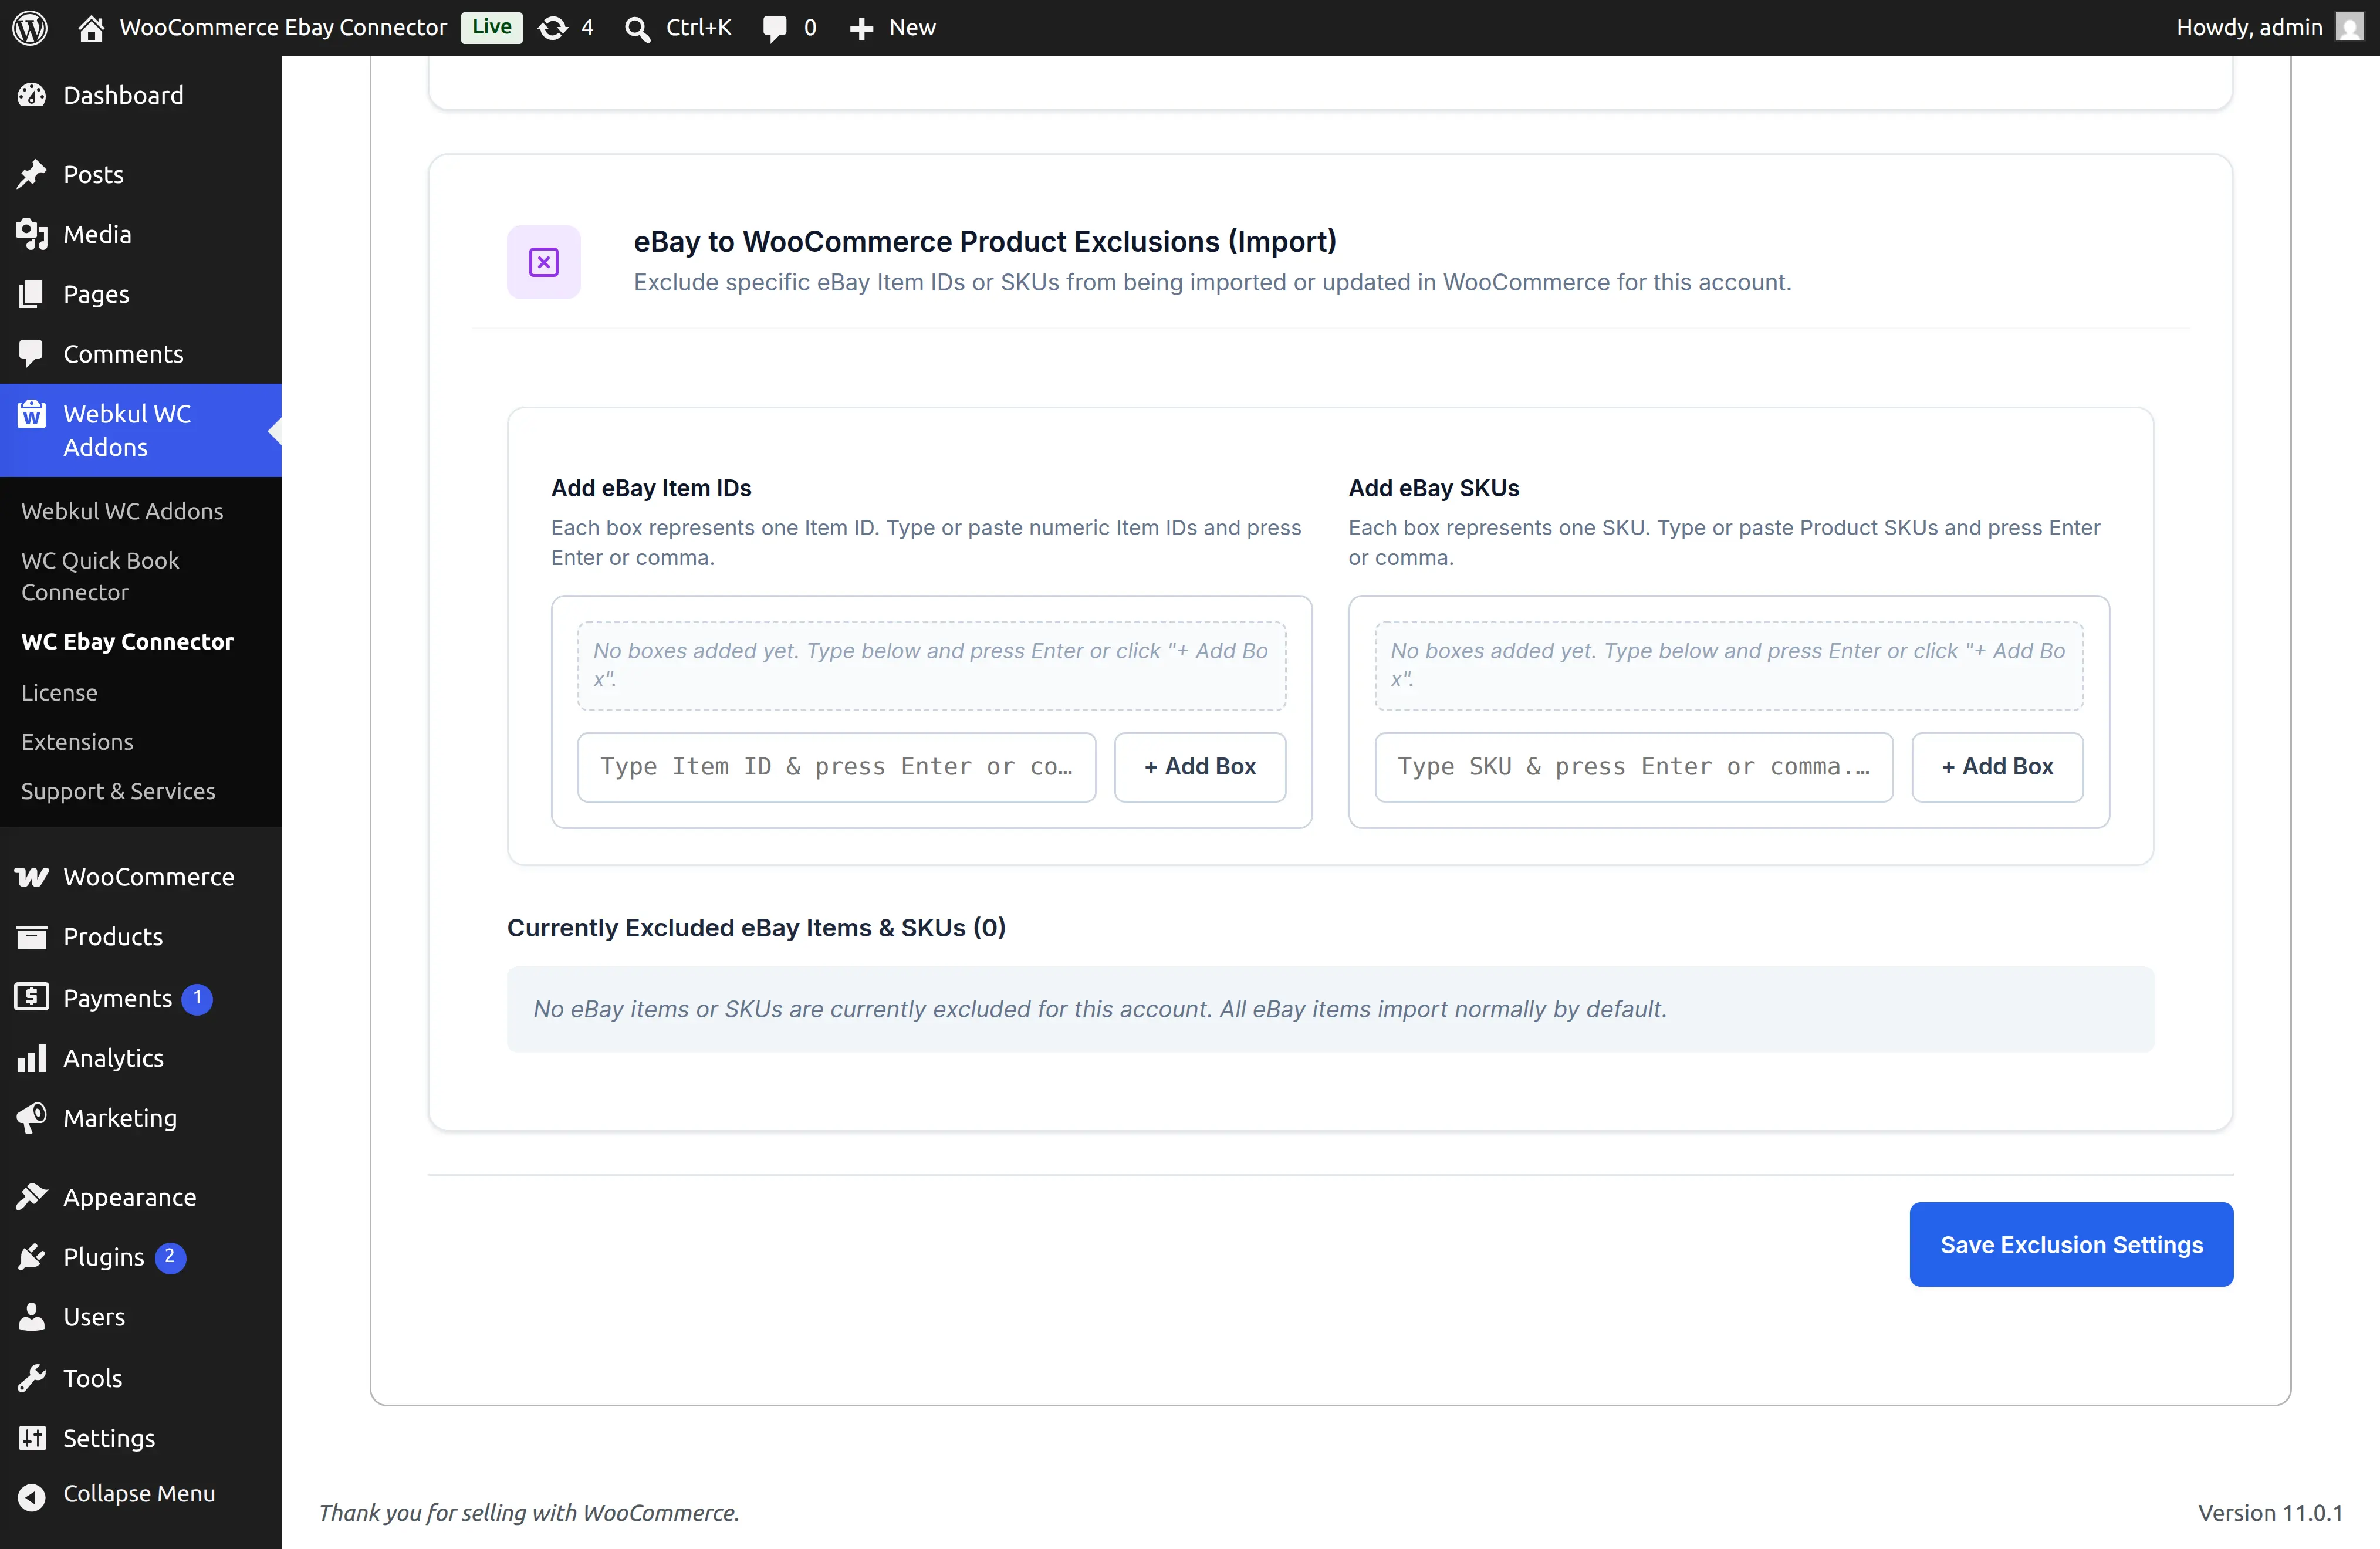This screenshot has width=2380, height=1549.
Task: Open the comments bubble icon in admin bar
Action: click(x=774, y=28)
